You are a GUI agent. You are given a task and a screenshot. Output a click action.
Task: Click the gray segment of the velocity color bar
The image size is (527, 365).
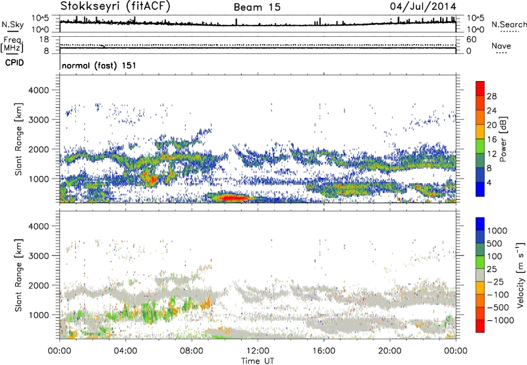pyautogui.click(x=480, y=275)
